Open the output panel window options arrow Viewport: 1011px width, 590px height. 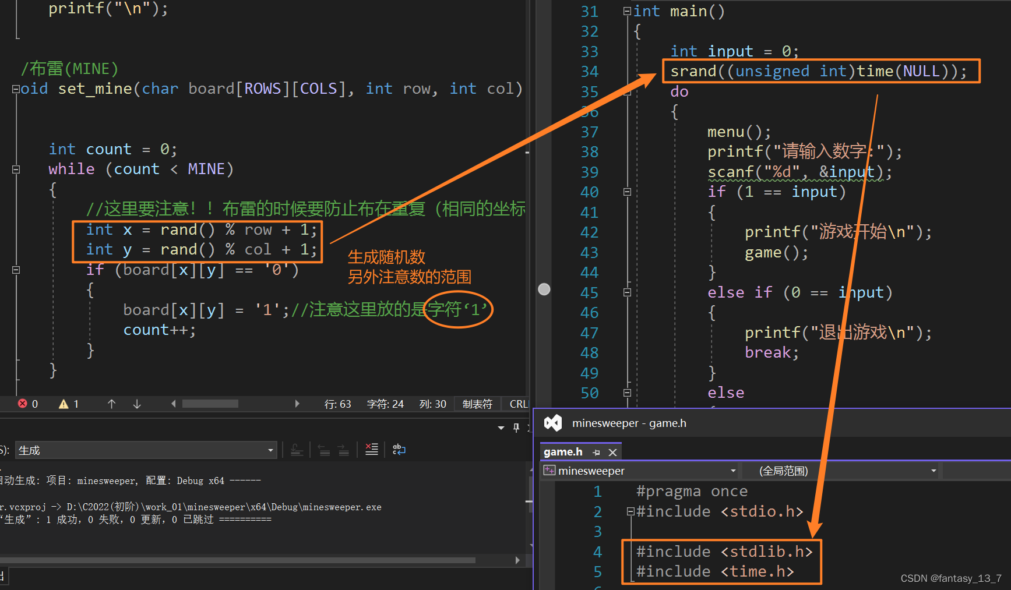pos(501,428)
